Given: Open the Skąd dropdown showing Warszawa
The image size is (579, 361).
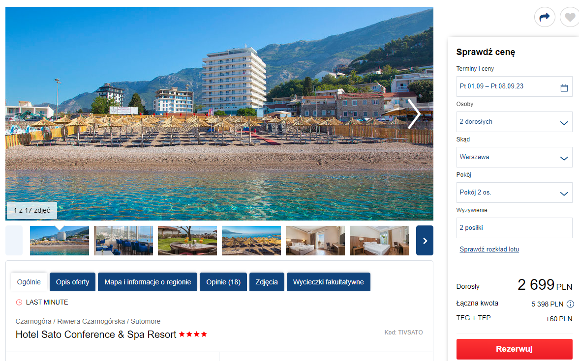Looking at the screenshot, I should (x=514, y=157).
